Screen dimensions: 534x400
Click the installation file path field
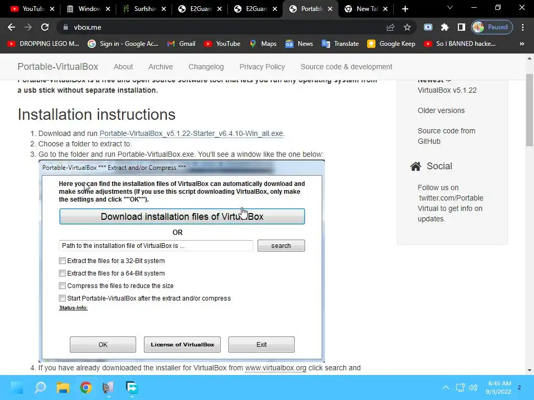[x=156, y=246]
